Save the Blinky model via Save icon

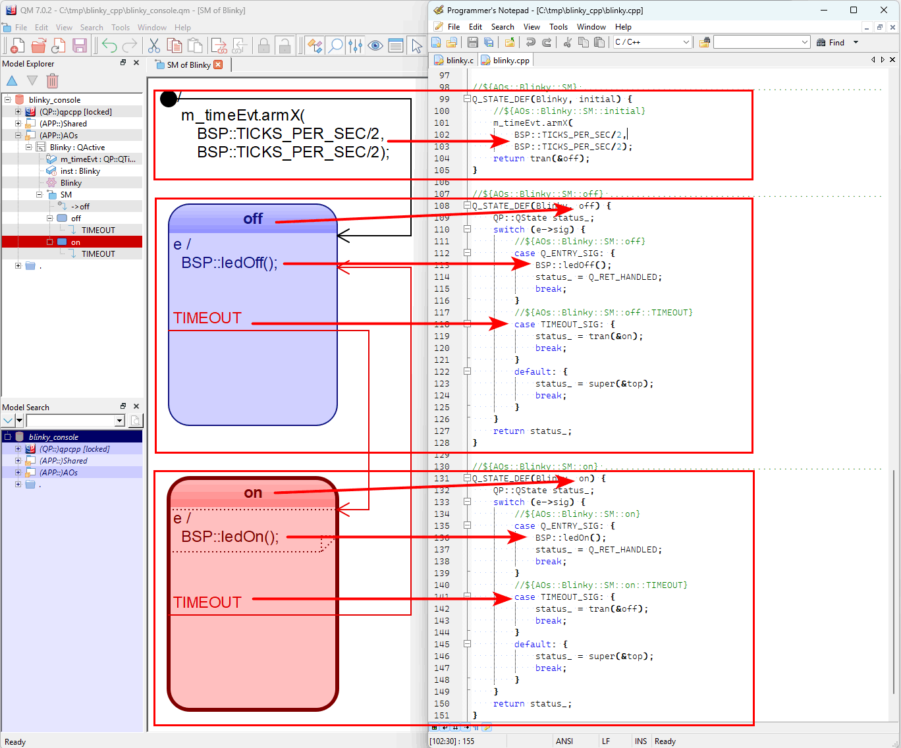[79, 45]
